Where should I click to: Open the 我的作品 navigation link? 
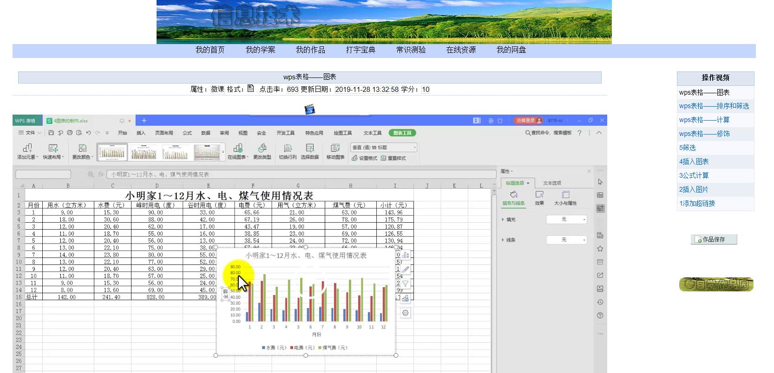click(310, 50)
